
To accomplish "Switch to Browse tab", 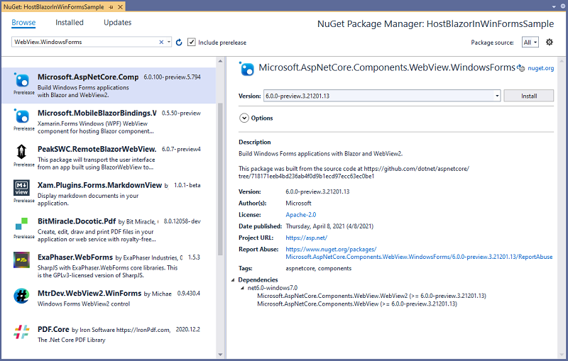I will click(x=23, y=23).
